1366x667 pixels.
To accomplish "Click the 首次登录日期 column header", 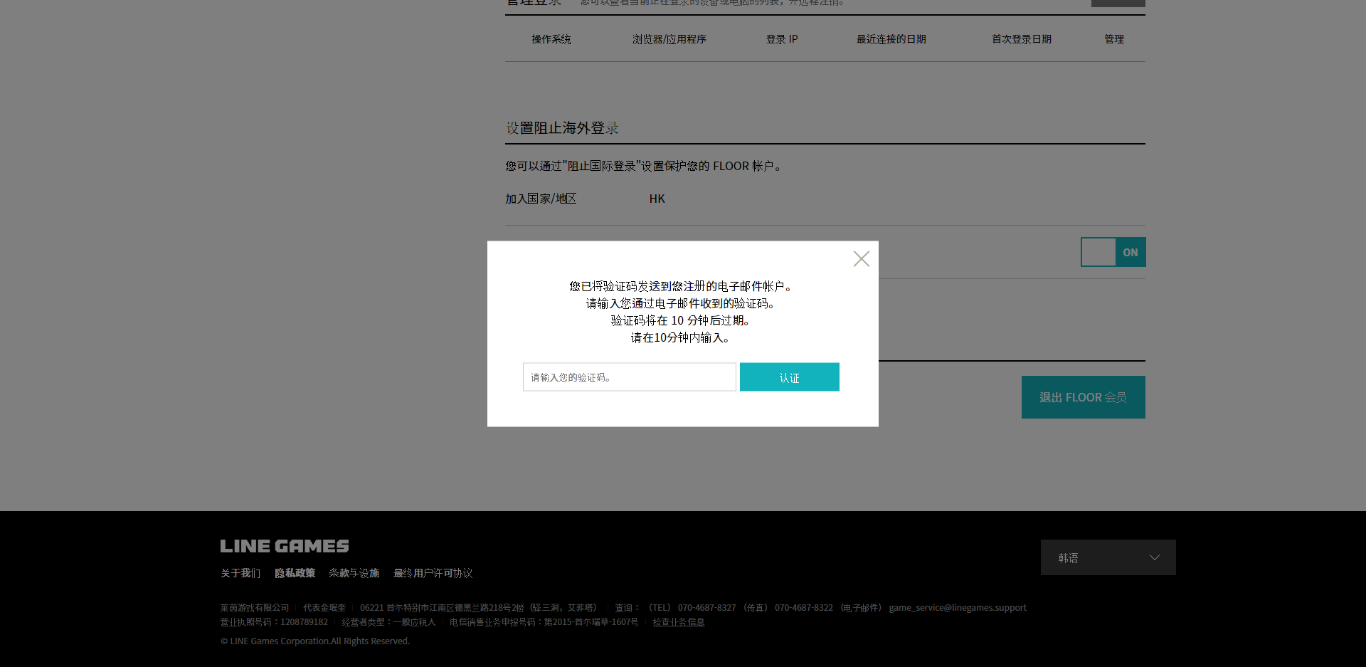I will pos(1022,39).
